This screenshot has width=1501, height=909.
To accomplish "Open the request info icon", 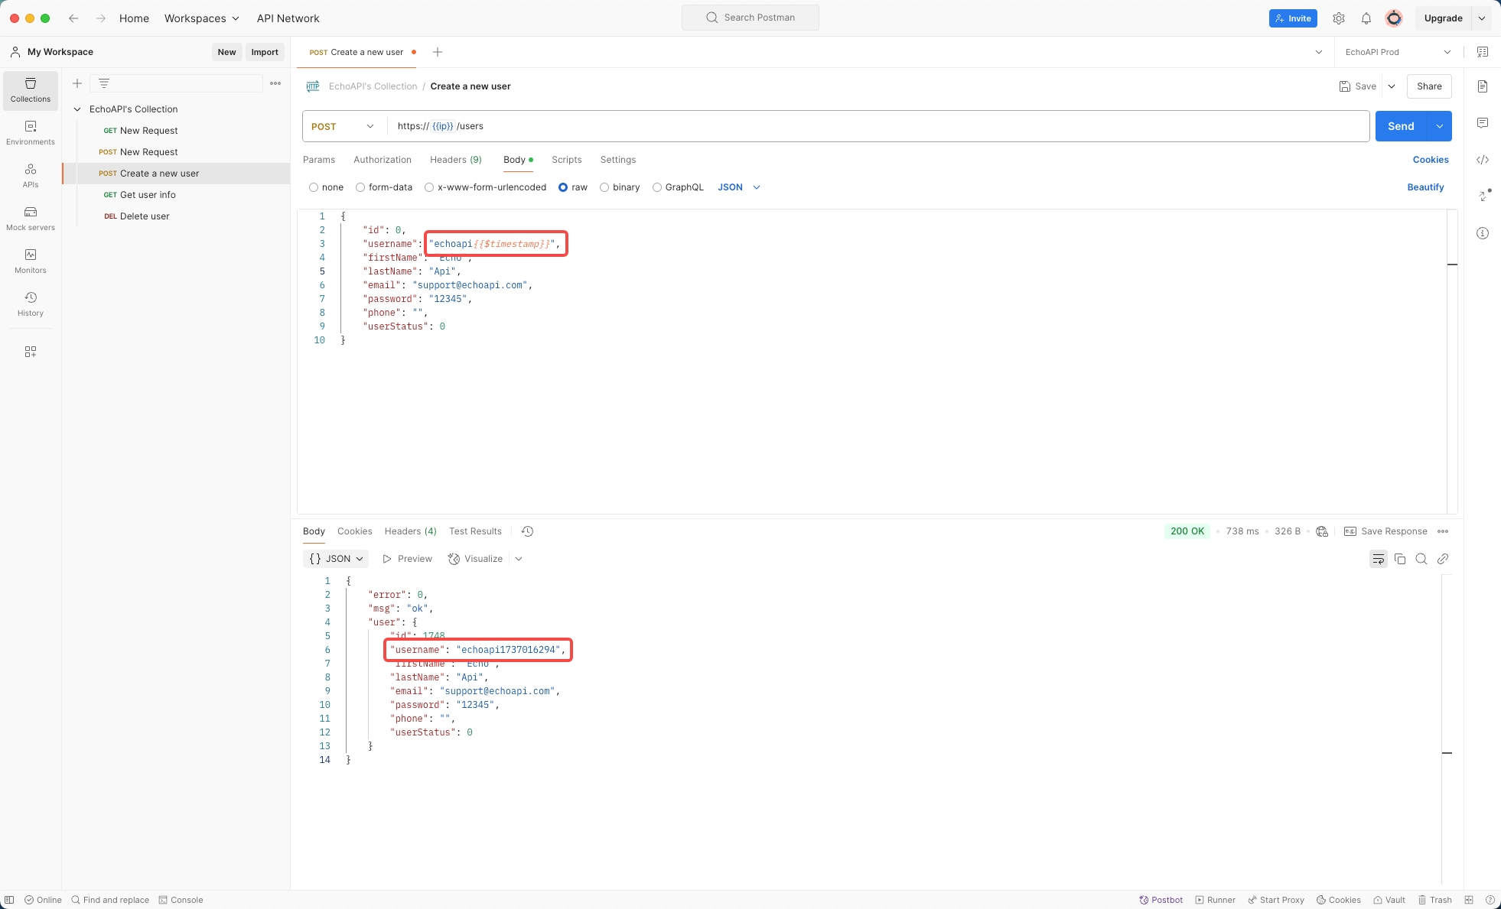I will pyautogui.click(x=1483, y=233).
